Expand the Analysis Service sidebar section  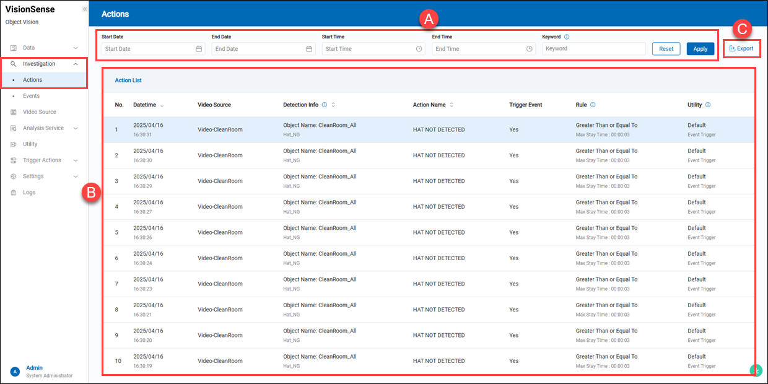(76, 128)
